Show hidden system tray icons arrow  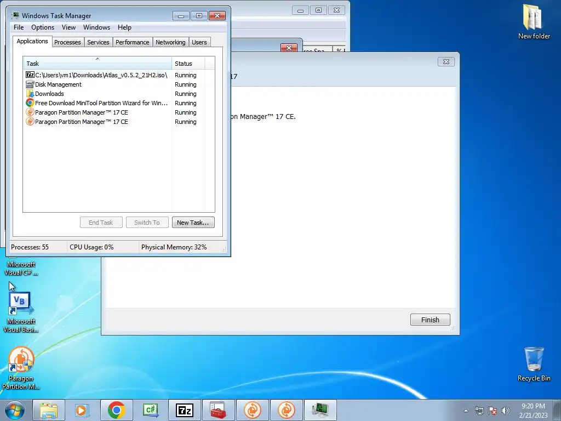pyautogui.click(x=466, y=411)
